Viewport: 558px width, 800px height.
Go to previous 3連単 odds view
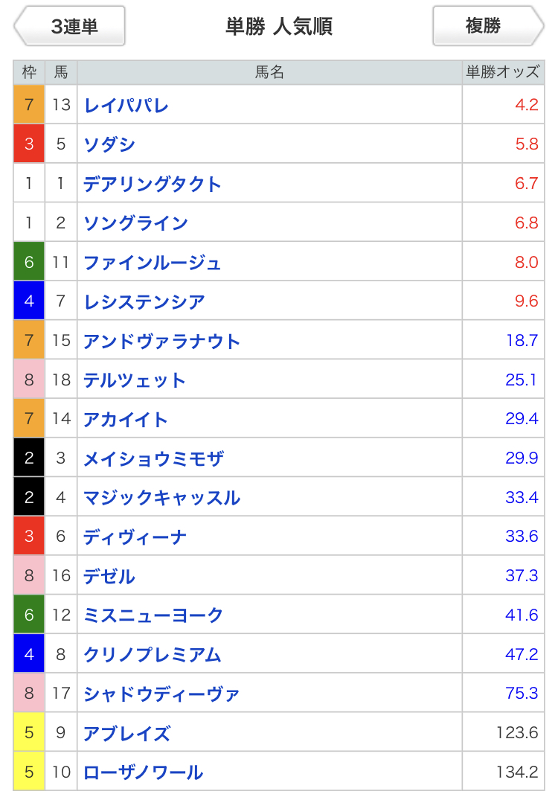pos(70,27)
